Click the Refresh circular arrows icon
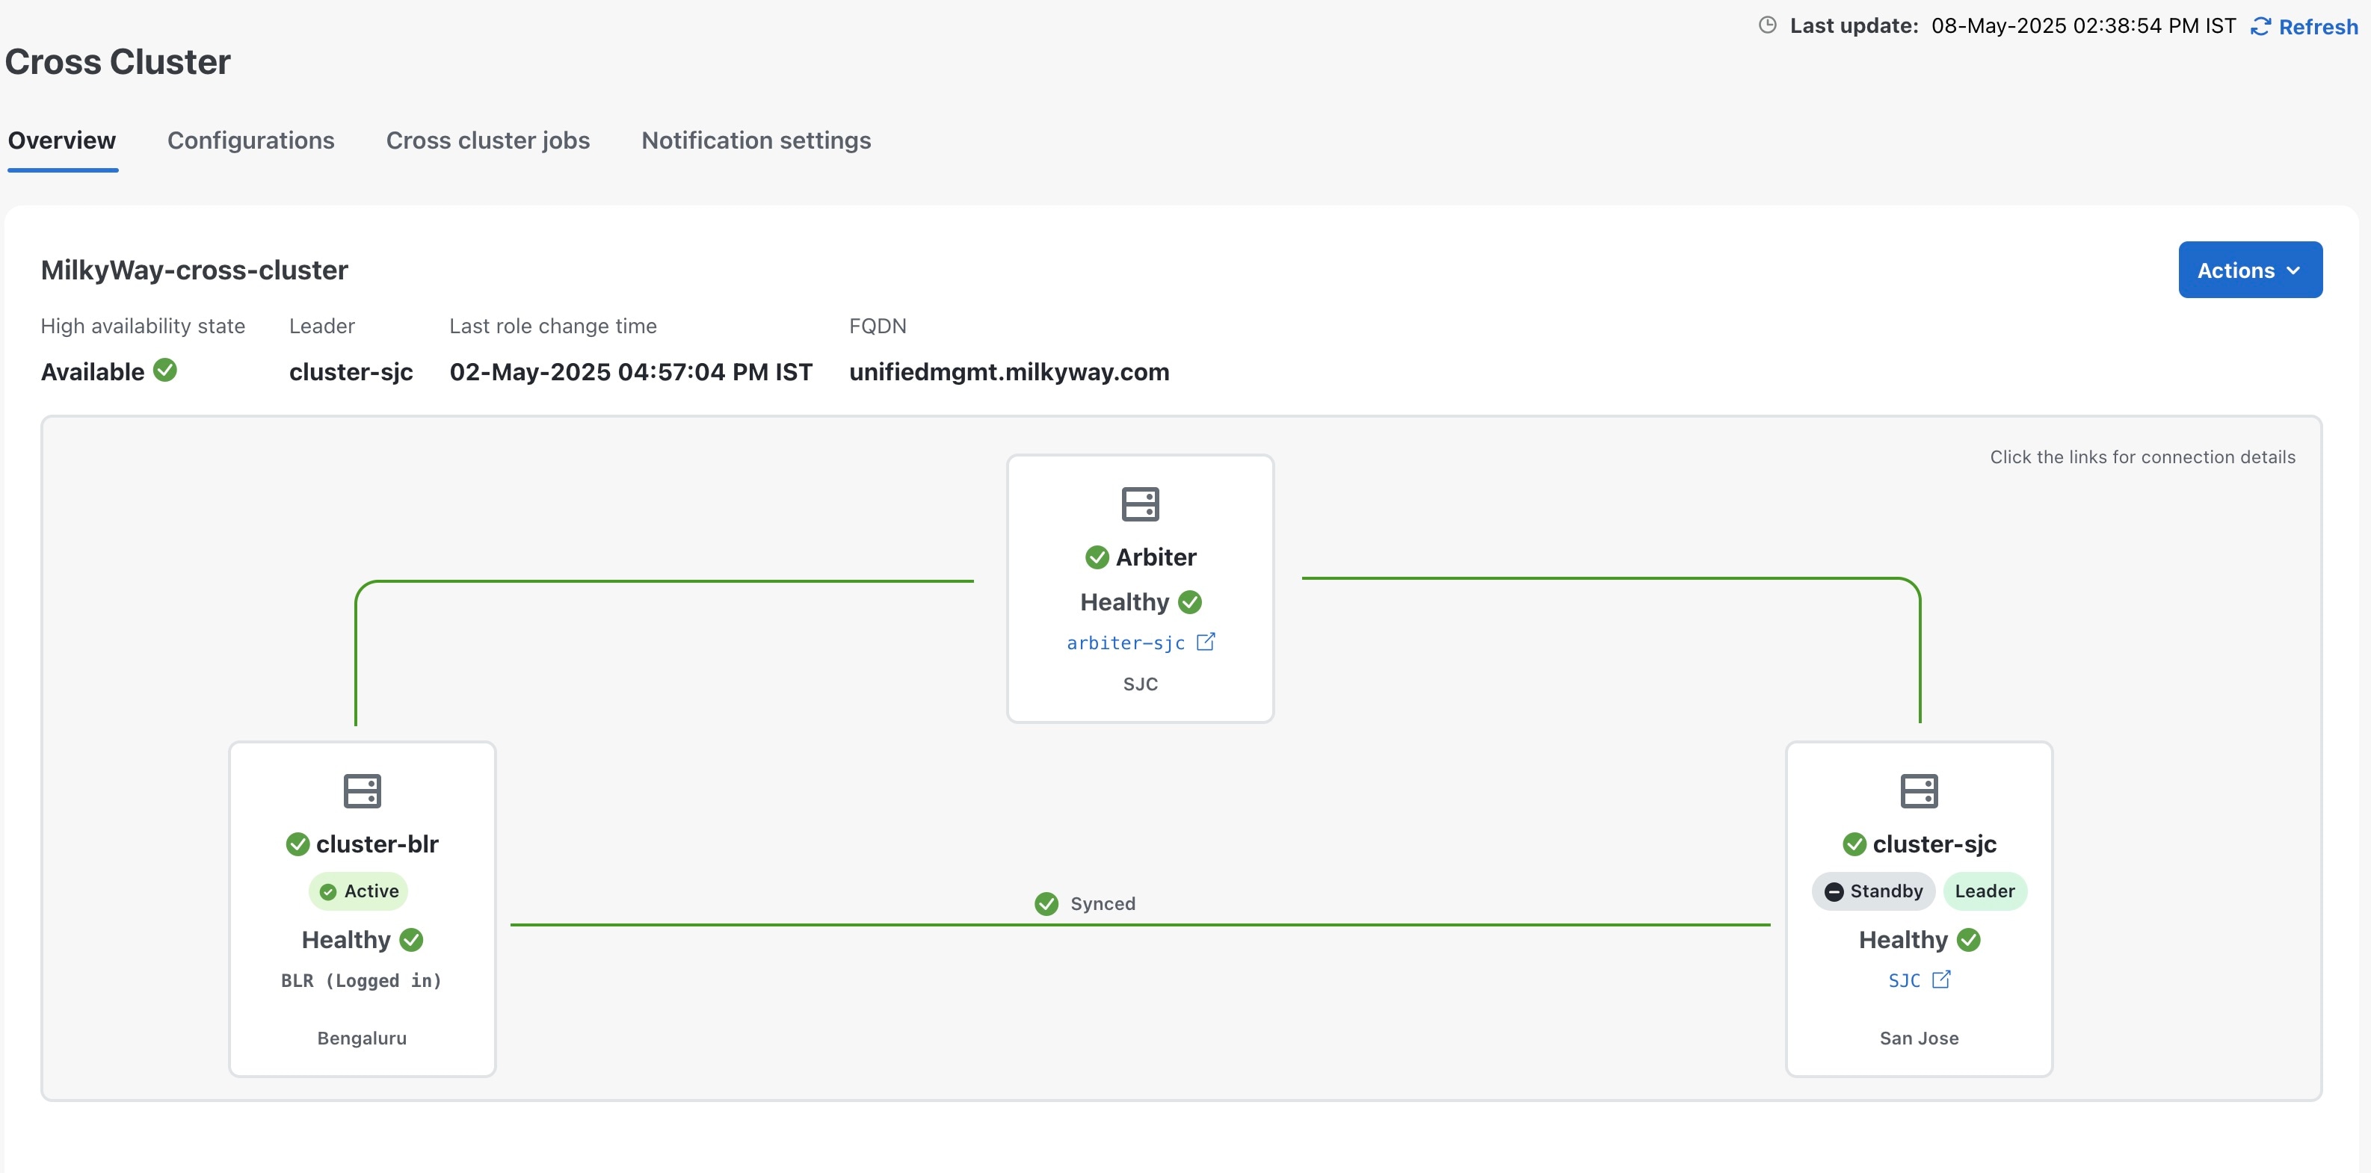This screenshot has width=2371, height=1173. tap(2260, 27)
